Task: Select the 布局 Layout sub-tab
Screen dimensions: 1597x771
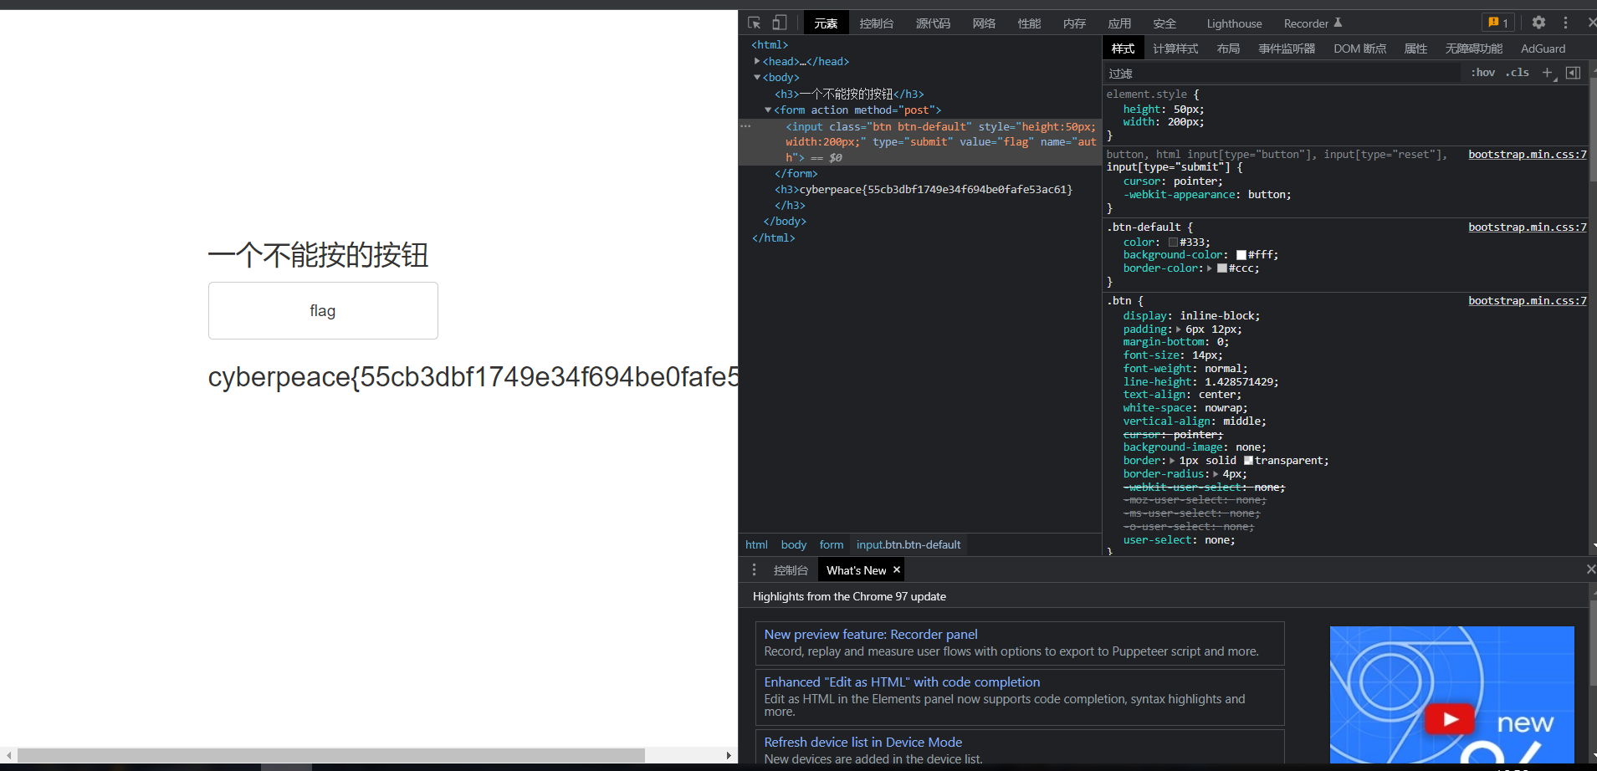Action: tap(1228, 49)
